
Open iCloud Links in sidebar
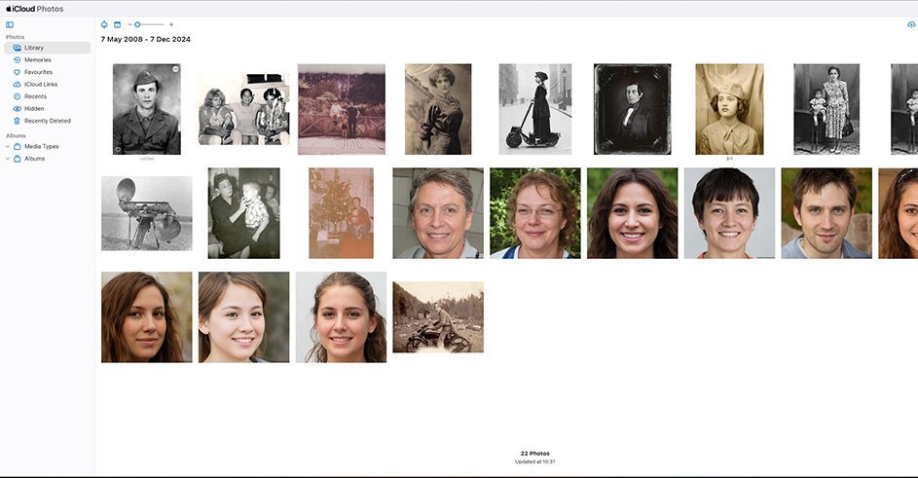pyautogui.click(x=40, y=85)
